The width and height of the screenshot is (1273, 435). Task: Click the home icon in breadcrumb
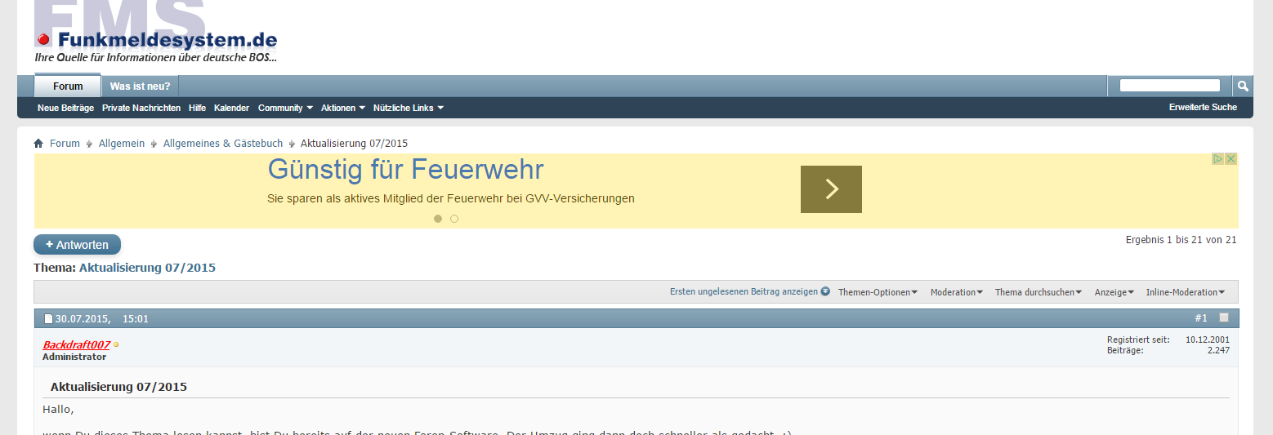[x=38, y=144]
